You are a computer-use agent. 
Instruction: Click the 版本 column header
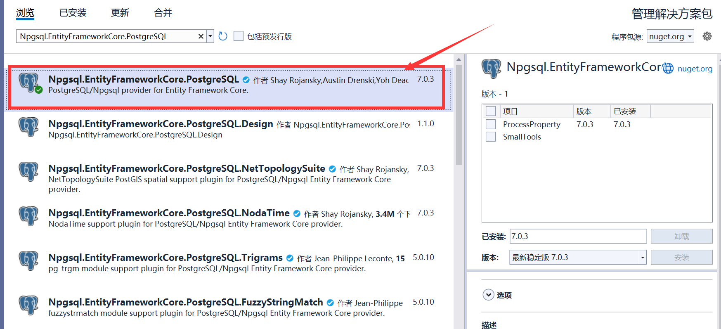click(x=592, y=111)
